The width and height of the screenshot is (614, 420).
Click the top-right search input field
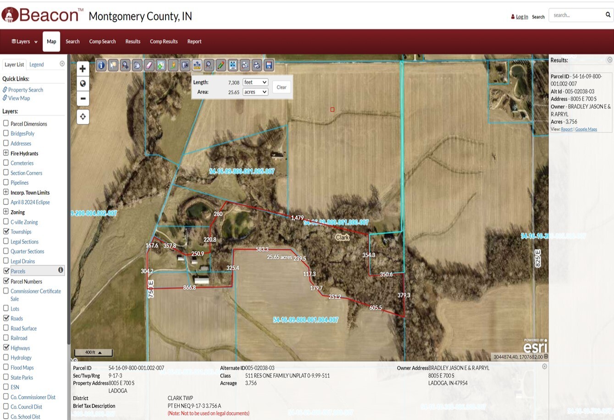pyautogui.click(x=577, y=15)
